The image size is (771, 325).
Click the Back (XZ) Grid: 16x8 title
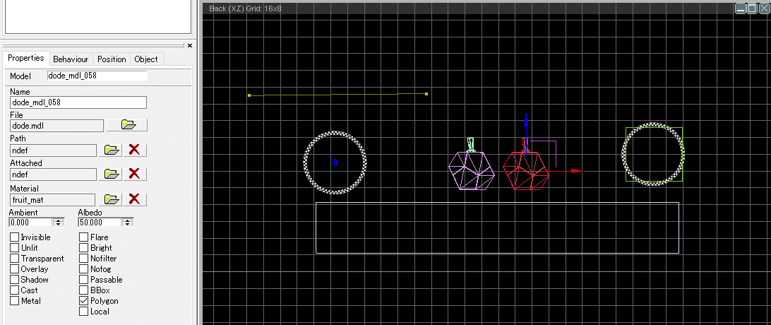246,8
